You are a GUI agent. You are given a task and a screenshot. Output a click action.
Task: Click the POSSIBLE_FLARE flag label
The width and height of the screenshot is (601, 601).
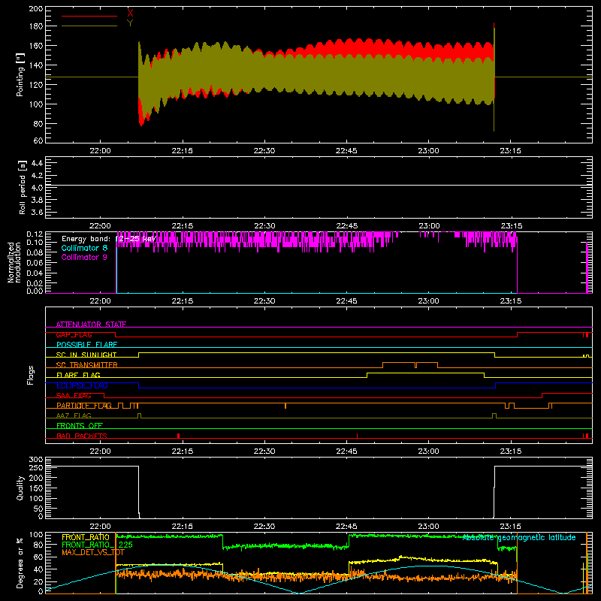(86, 345)
